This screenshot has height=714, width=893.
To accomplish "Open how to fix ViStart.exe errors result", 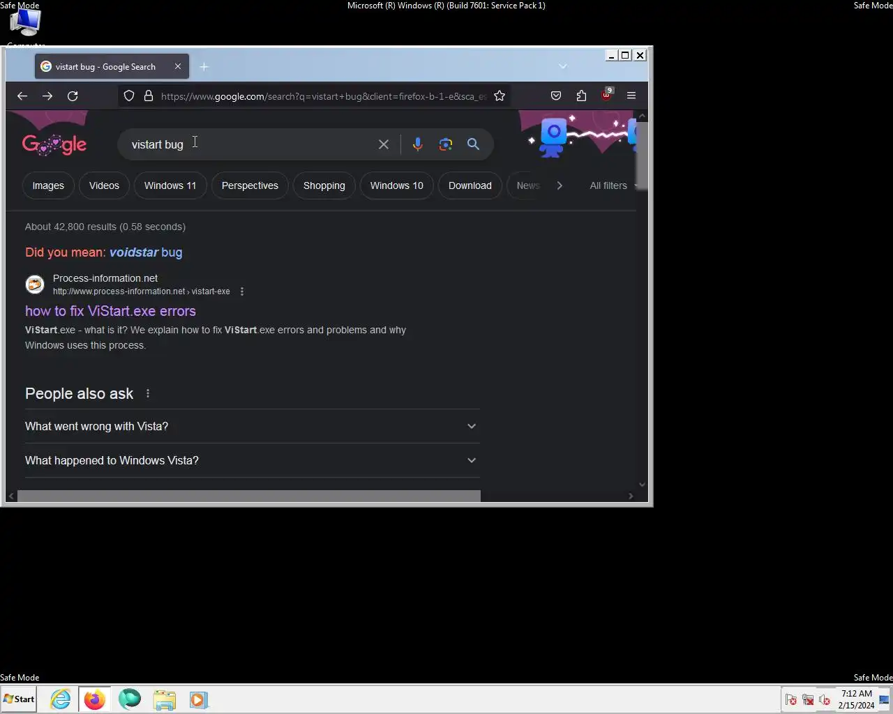I will [x=110, y=311].
